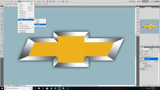Switch to the Painting workspace
Image resolution: width=160 pixels, height=90 pixels.
click(x=145, y=1)
